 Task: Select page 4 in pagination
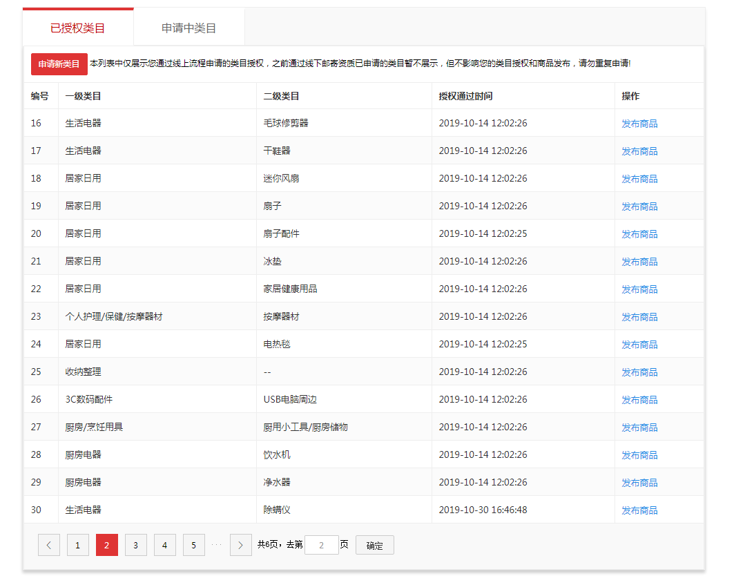tap(164, 545)
